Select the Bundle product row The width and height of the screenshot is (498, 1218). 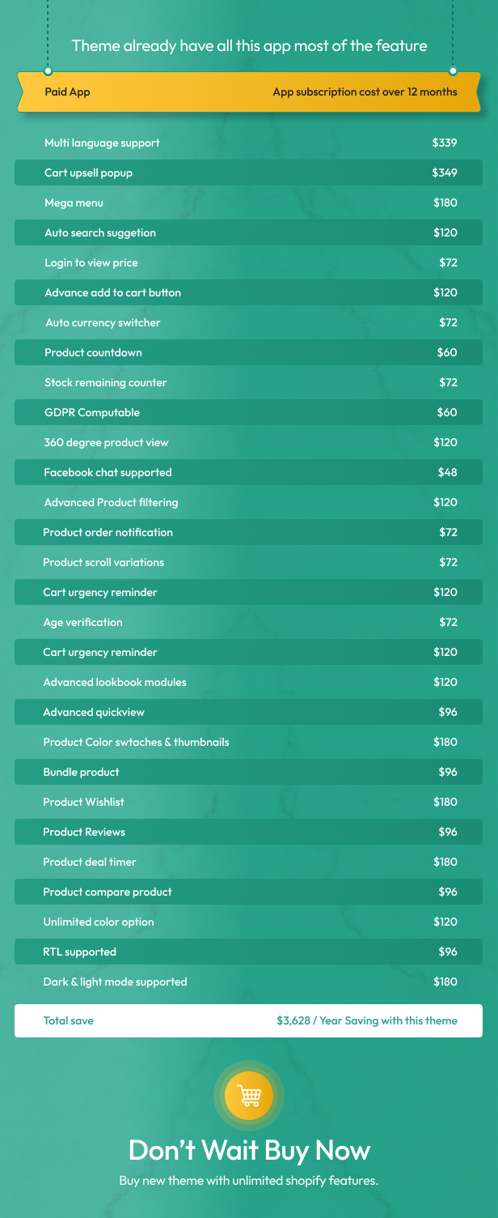pos(249,772)
